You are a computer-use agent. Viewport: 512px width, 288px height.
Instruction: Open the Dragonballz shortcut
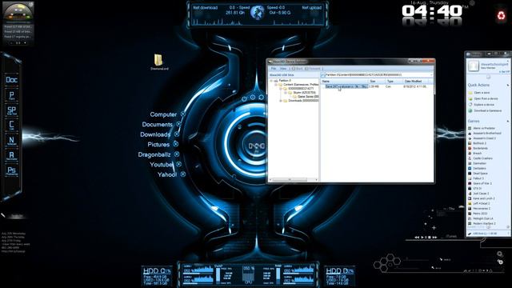click(x=154, y=154)
